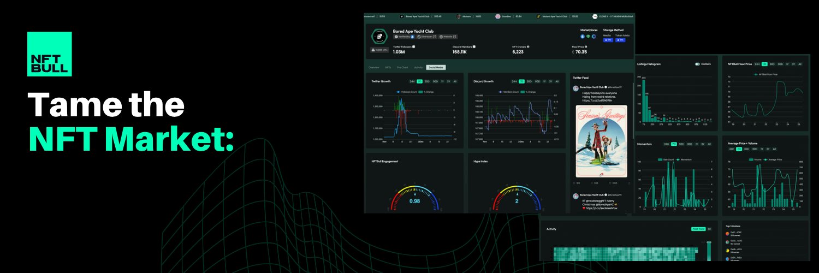Select All range in Discord Growth

click(x=557, y=81)
